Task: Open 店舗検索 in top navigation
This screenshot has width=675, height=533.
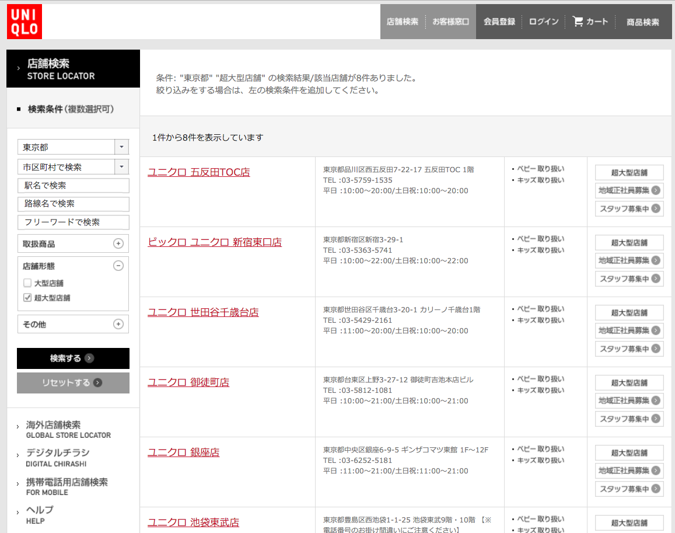Action: 402,22
